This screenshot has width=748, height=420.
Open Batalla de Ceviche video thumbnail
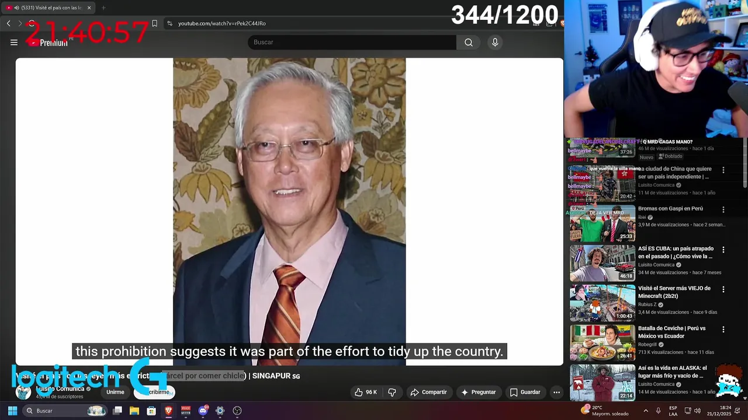point(602,343)
